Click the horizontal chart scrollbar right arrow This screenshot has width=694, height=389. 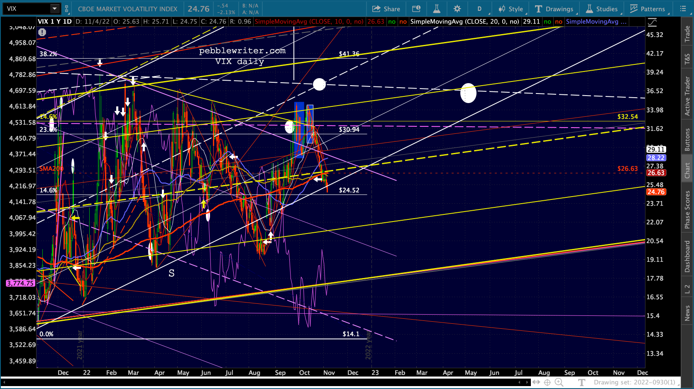point(528,382)
